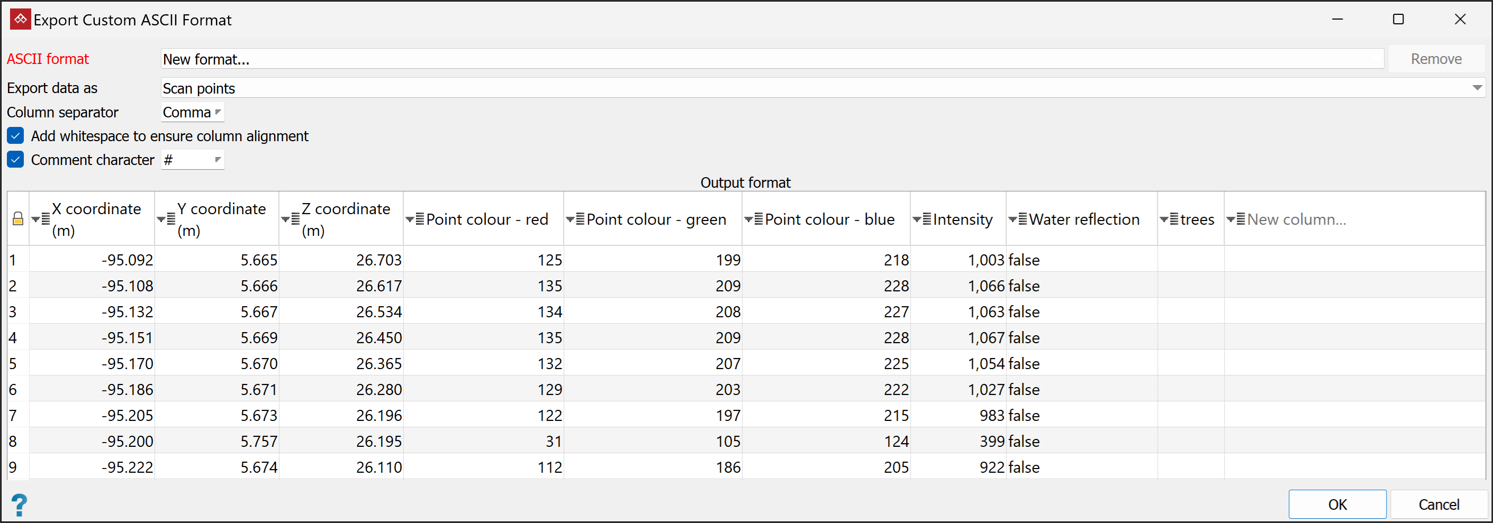The height and width of the screenshot is (523, 1493).
Task: Open Point colour - green column menu icon
Action: 575,219
